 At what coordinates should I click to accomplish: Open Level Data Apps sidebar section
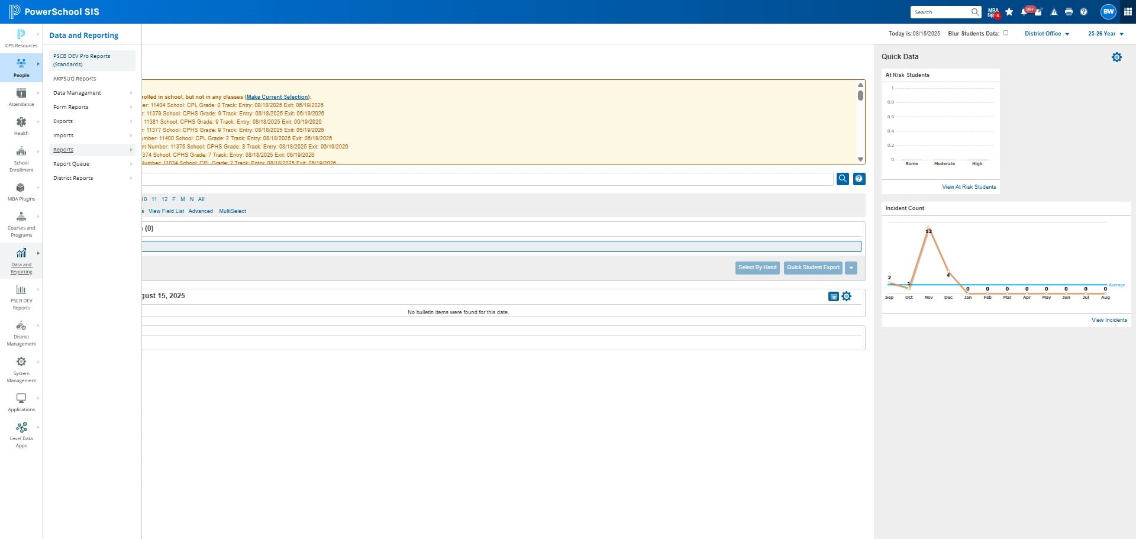[x=21, y=435]
